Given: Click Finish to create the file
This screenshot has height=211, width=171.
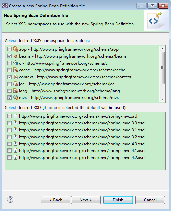Looking at the screenshot, I should 118,200.
